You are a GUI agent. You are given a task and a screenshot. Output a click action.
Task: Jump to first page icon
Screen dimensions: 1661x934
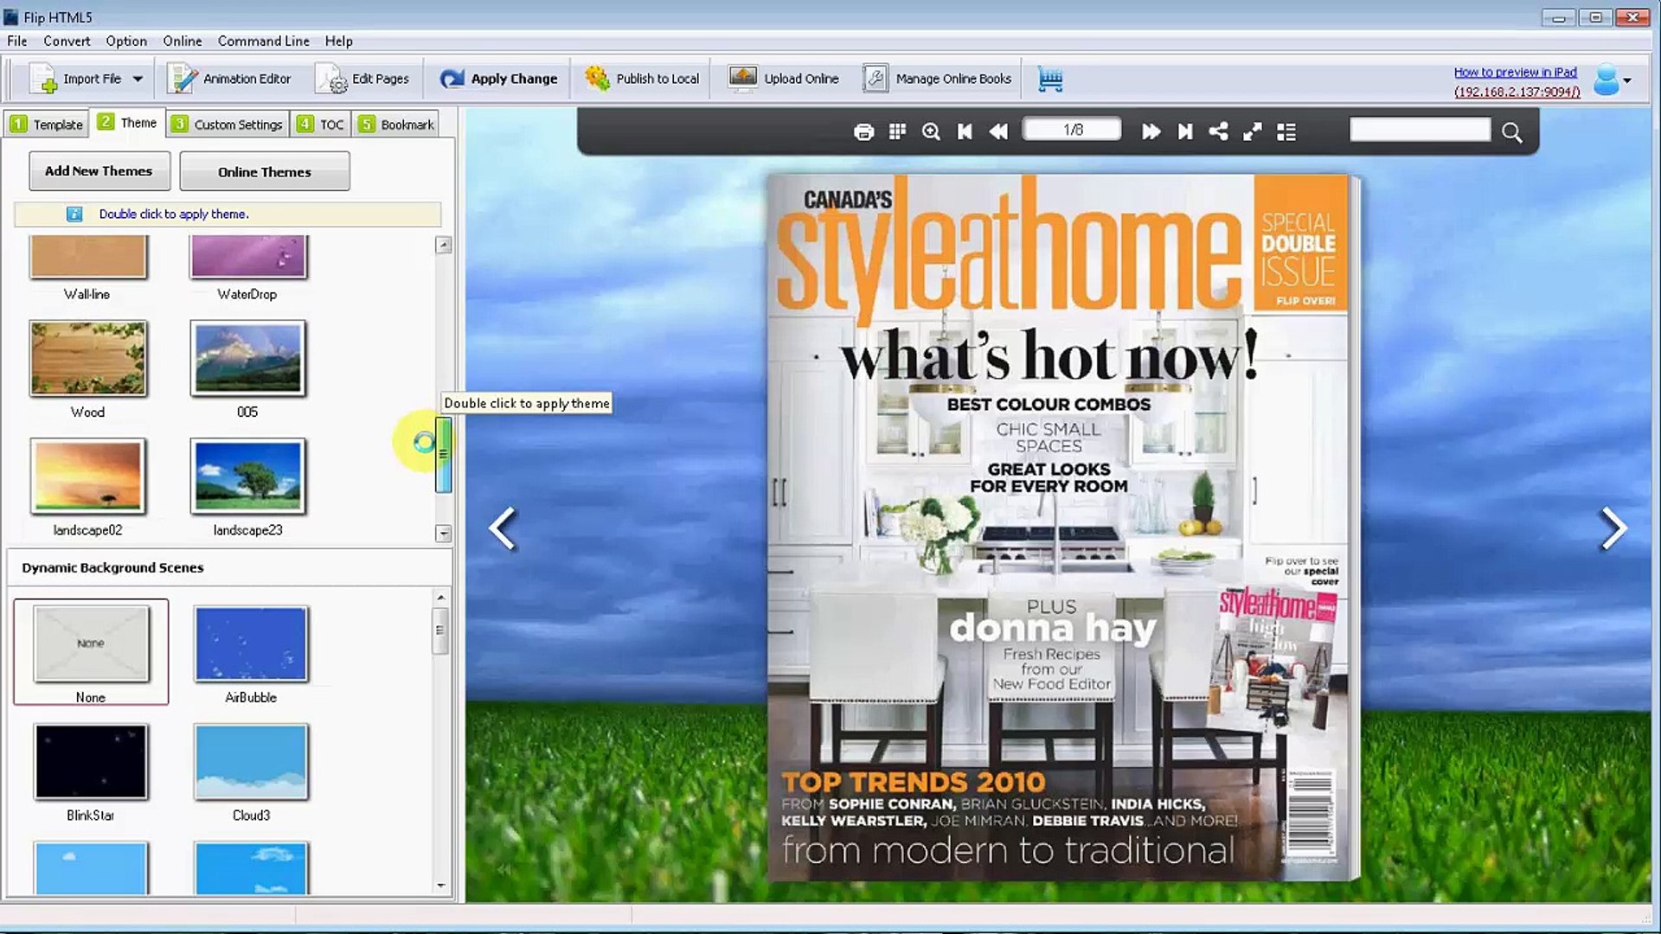click(965, 131)
